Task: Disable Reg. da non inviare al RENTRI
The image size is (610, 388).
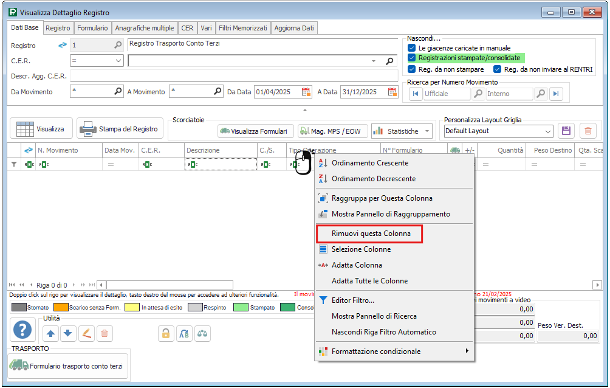Action: point(498,69)
